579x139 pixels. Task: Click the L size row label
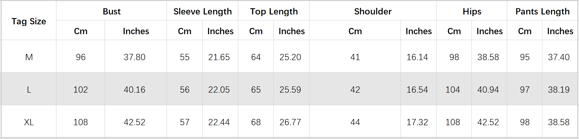click(29, 90)
